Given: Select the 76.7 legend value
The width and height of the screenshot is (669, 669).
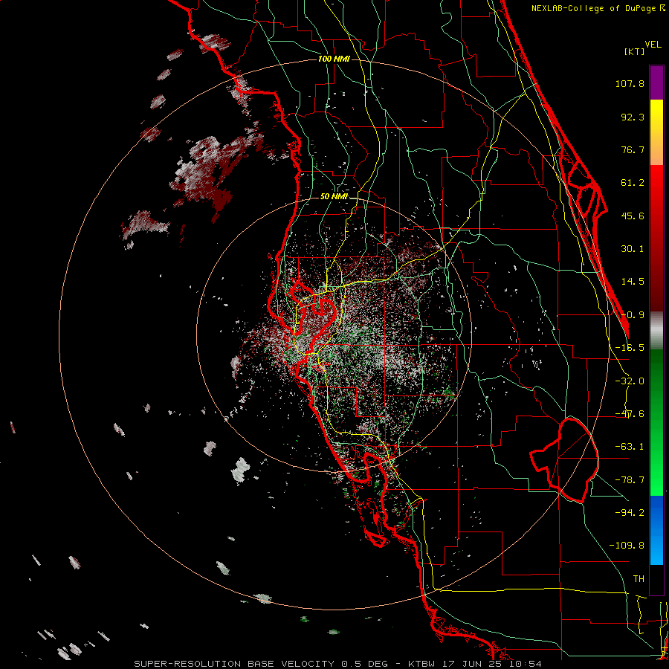Looking at the screenshot, I should click(633, 149).
